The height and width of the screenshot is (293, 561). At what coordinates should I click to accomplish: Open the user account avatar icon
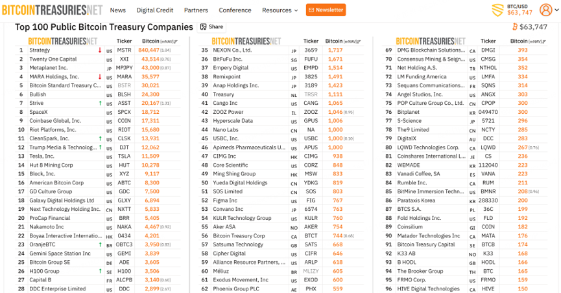[x=545, y=10]
